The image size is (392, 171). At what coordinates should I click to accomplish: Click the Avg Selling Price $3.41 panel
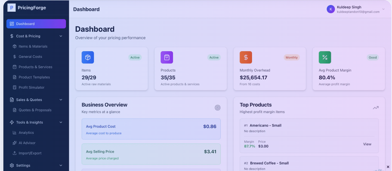pyautogui.click(x=151, y=154)
